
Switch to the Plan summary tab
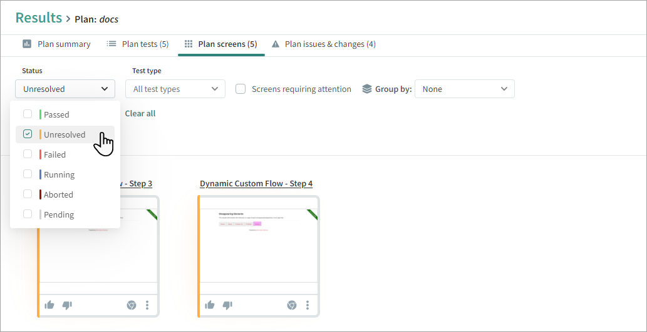[56, 44]
